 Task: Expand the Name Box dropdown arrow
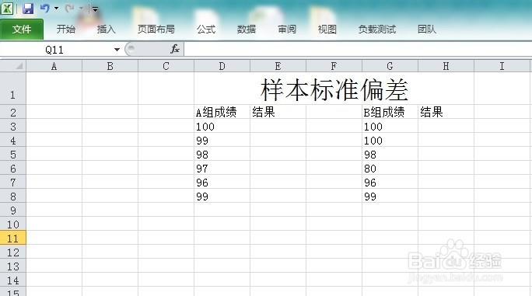tap(117, 50)
